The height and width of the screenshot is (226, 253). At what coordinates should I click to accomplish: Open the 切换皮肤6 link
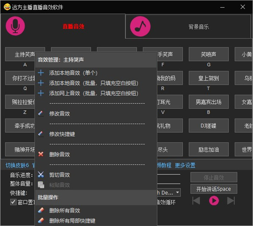tap(17, 165)
